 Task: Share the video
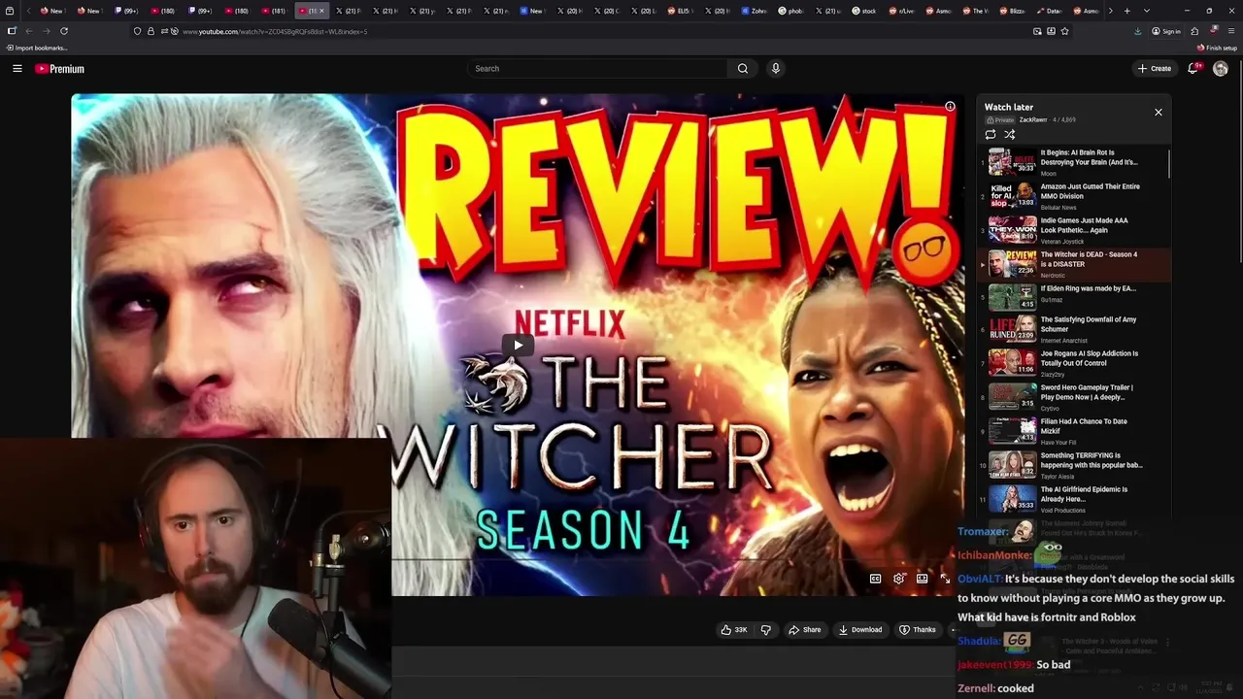tap(804, 629)
